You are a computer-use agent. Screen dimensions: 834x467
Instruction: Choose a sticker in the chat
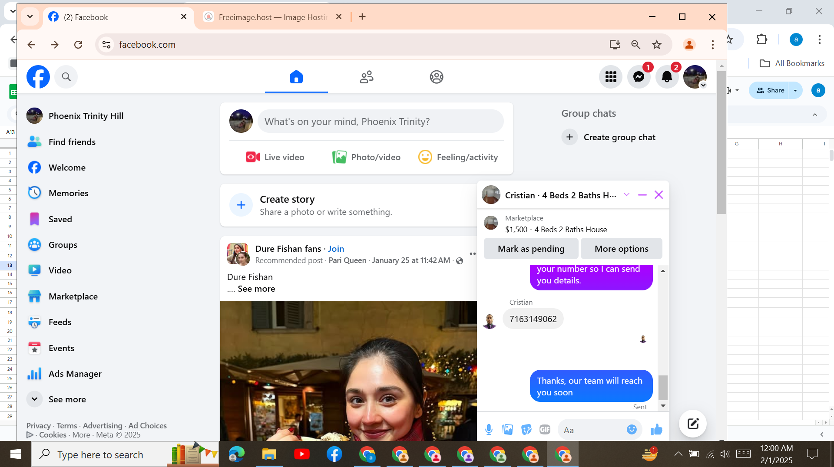(526, 430)
